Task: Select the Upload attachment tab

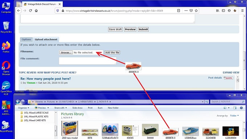Action: tap(46, 40)
